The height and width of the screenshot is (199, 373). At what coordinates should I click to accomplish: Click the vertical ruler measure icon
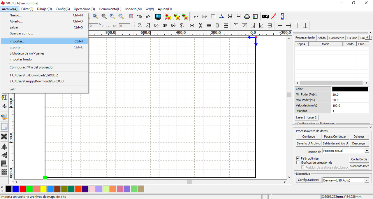tap(282, 17)
